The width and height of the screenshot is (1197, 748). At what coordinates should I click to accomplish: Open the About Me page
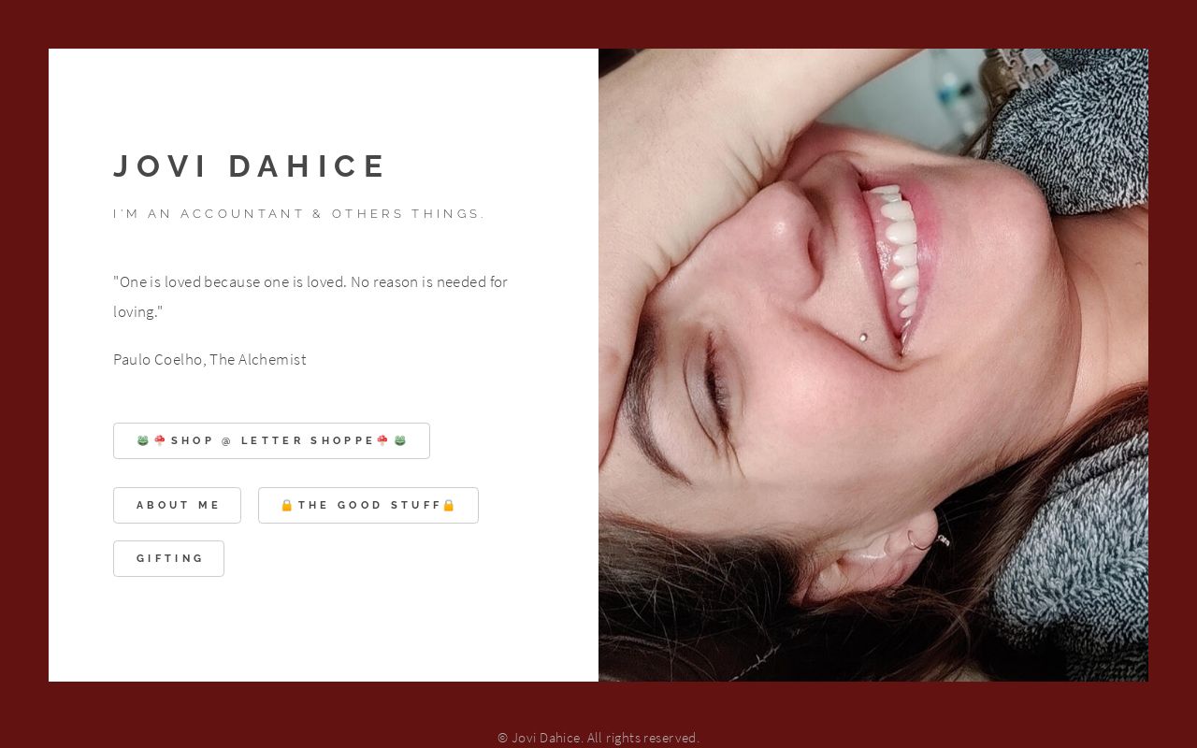coord(177,505)
